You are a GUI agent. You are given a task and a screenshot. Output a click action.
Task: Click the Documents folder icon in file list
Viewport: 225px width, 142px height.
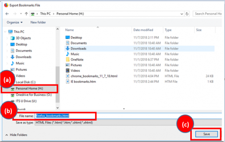pyautogui.click(x=67, y=43)
